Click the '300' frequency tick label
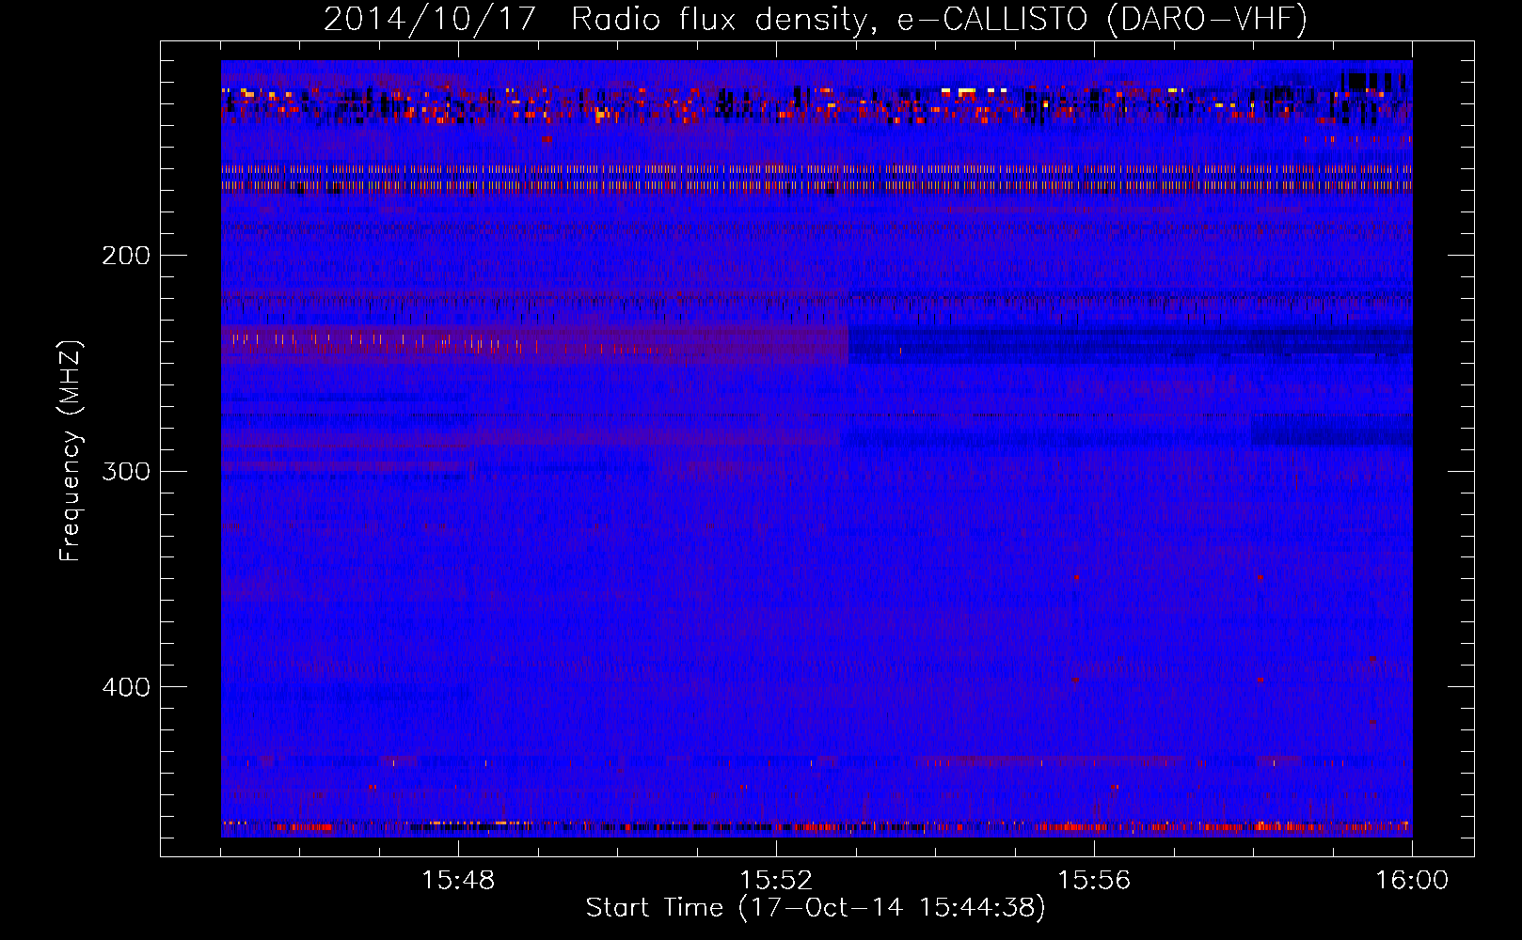Screen dimensions: 1522x940 pyautogui.click(x=126, y=471)
